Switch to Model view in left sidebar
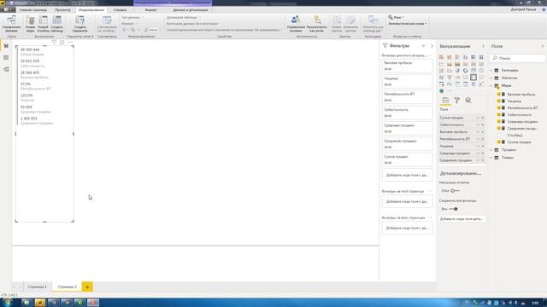547x307 pixels. [x=6, y=70]
